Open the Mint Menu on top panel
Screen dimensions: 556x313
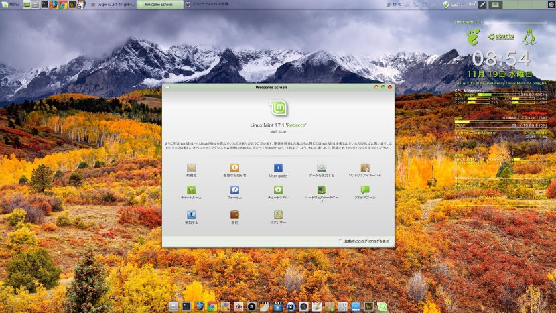pyautogui.click(x=11, y=5)
